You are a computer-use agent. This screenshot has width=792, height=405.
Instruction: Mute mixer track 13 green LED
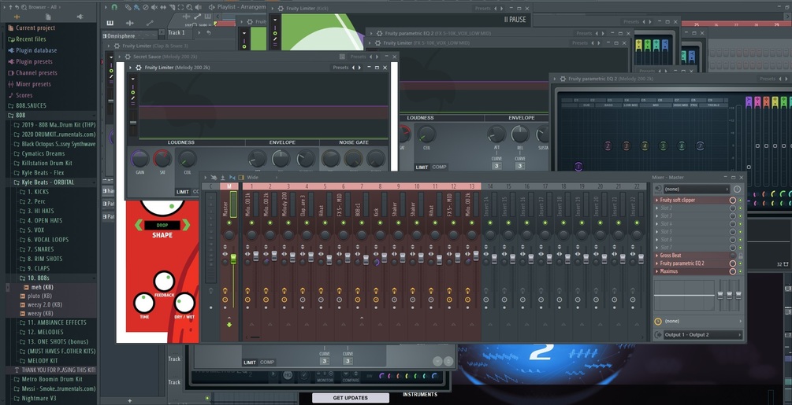[x=472, y=223]
